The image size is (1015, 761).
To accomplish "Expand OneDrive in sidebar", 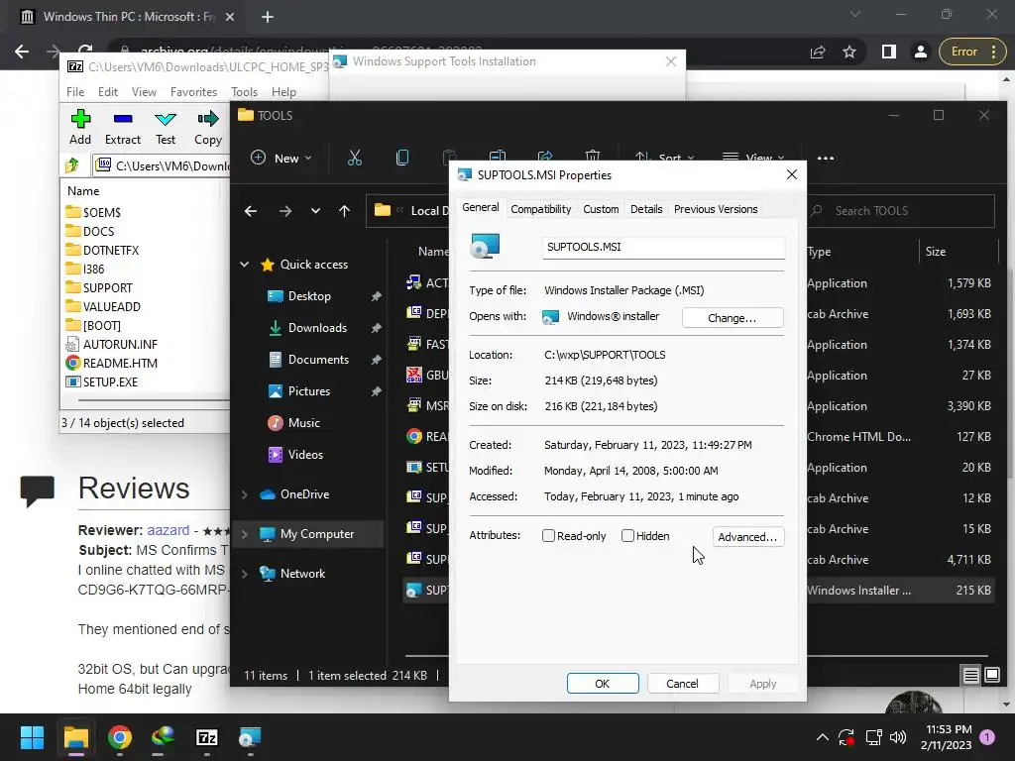I will click(245, 494).
